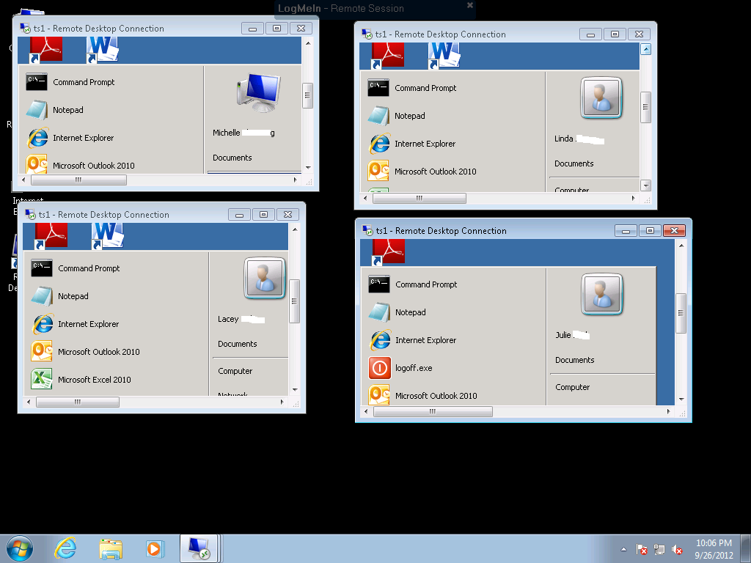Launch Notepad in Linda's session

(409, 116)
